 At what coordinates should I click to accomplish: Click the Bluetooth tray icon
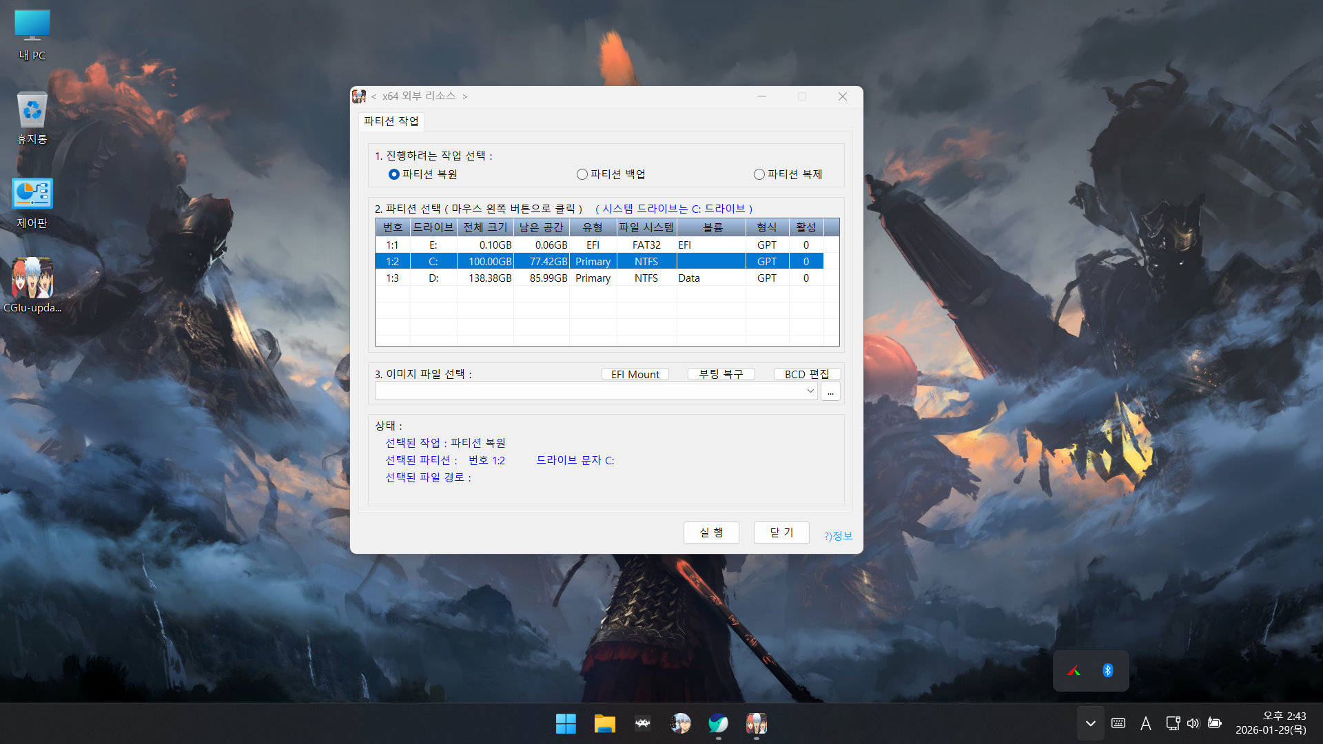click(x=1108, y=670)
